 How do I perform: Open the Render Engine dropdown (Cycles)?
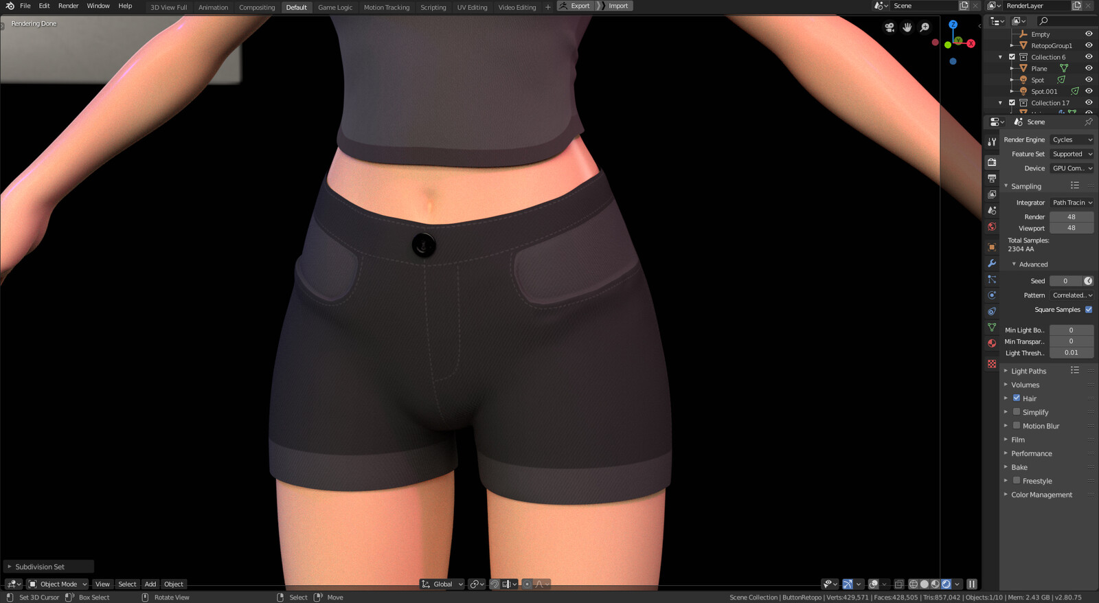pyautogui.click(x=1072, y=139)
